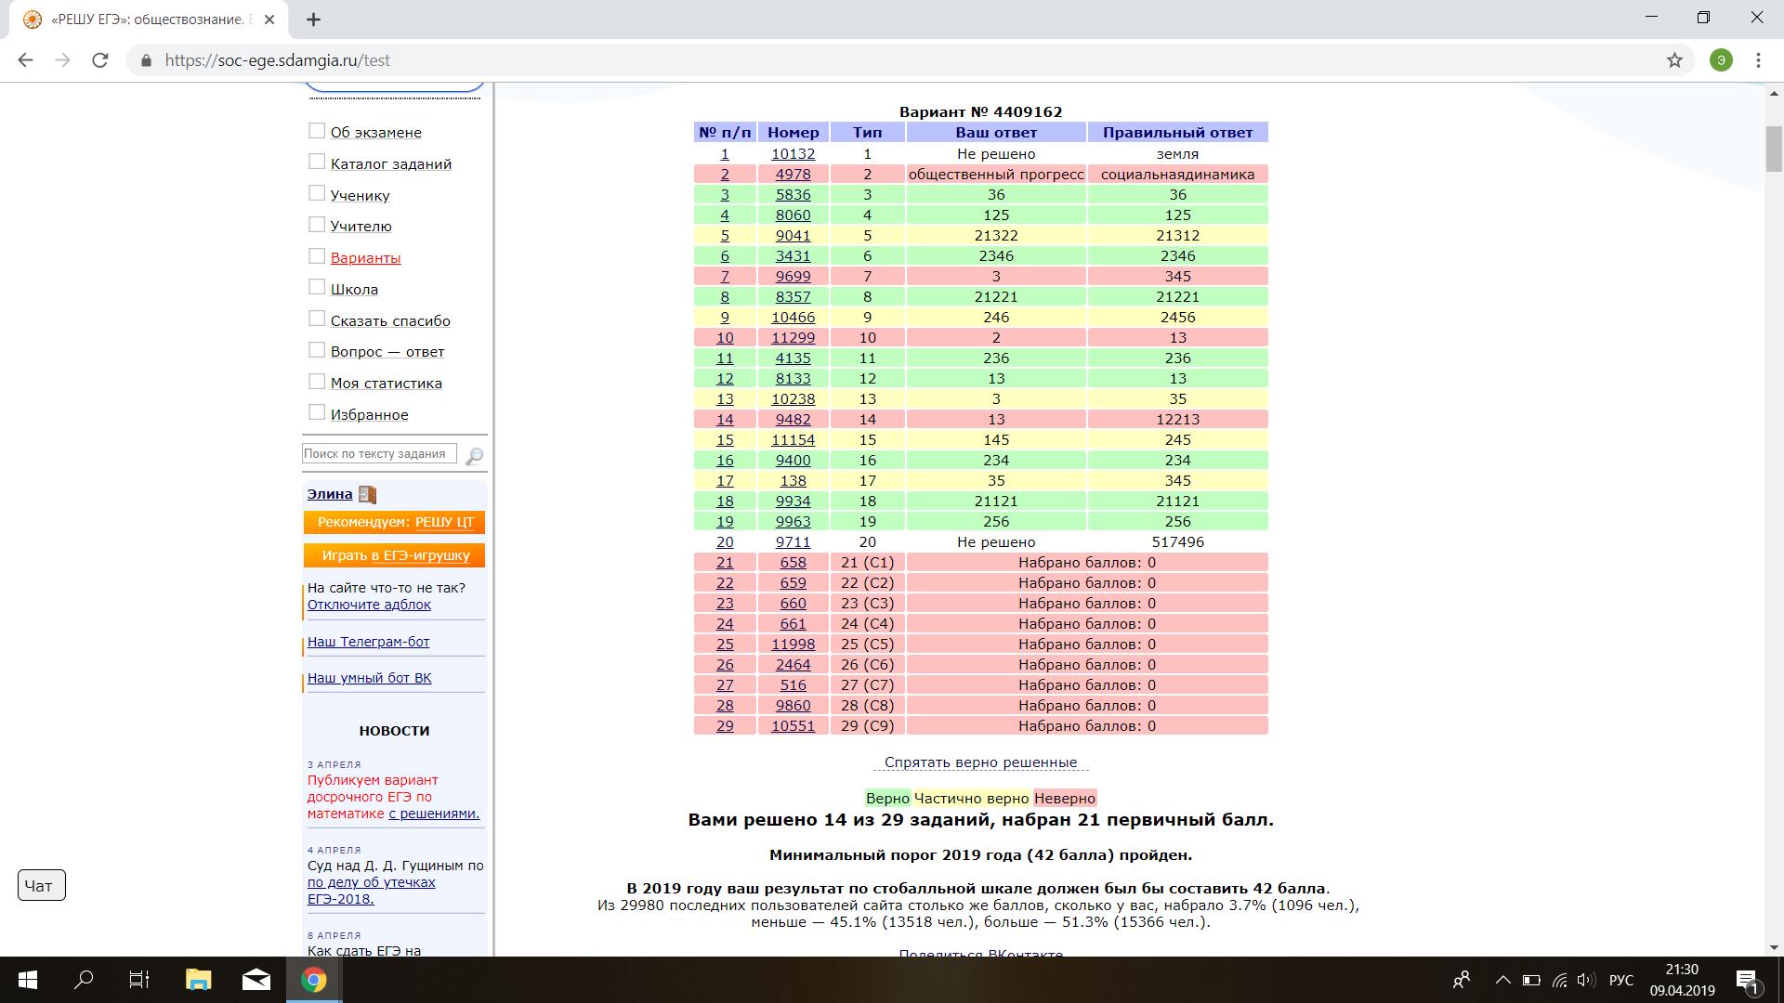This screenshot has width=1784, height=1003.
Task: Open the Моя статистика menu item
Action: (387, 384)
